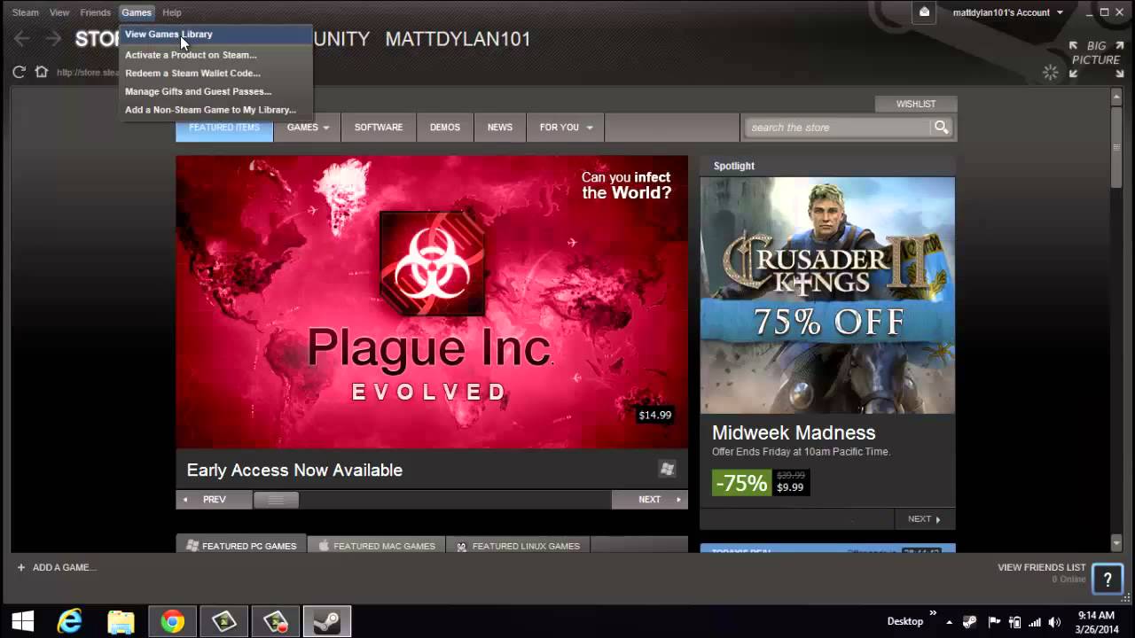The image size is (1135, 638).
Task: Choose Redeem a Steam Wallet Code
Action: (215, 74)
